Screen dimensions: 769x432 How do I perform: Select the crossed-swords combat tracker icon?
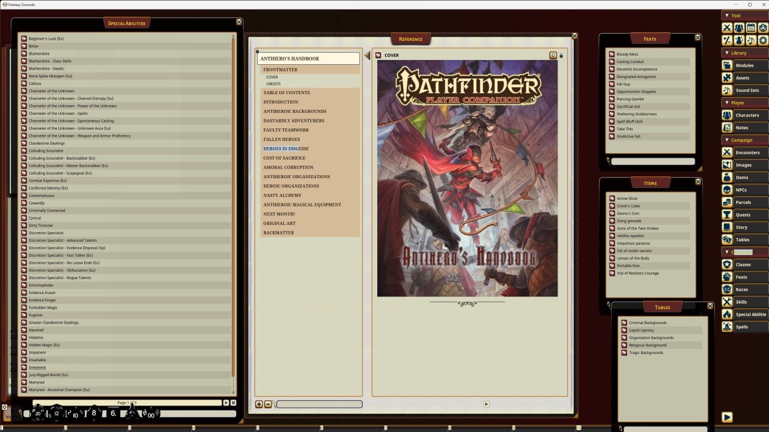click(726, 28)
